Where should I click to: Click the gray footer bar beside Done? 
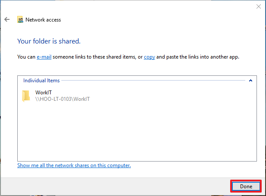pyautogui.click(x=115, y=187)
